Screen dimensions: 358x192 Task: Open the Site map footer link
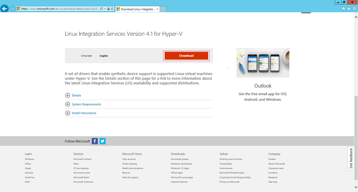(x=273, y=182)
